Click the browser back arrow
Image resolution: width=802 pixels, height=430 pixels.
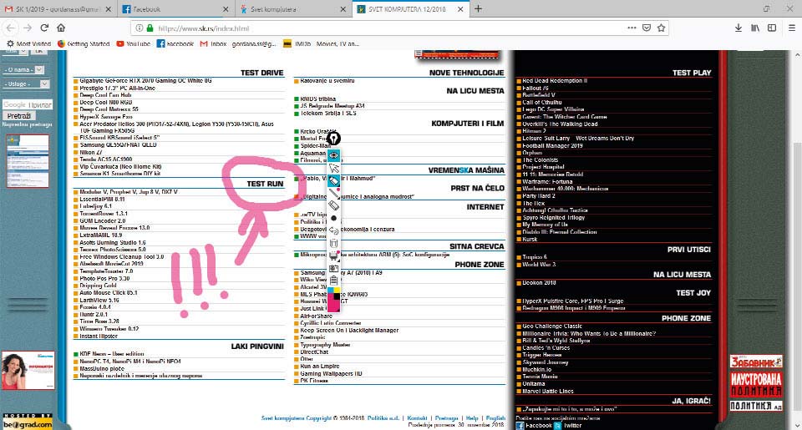(x=11, y=28)
